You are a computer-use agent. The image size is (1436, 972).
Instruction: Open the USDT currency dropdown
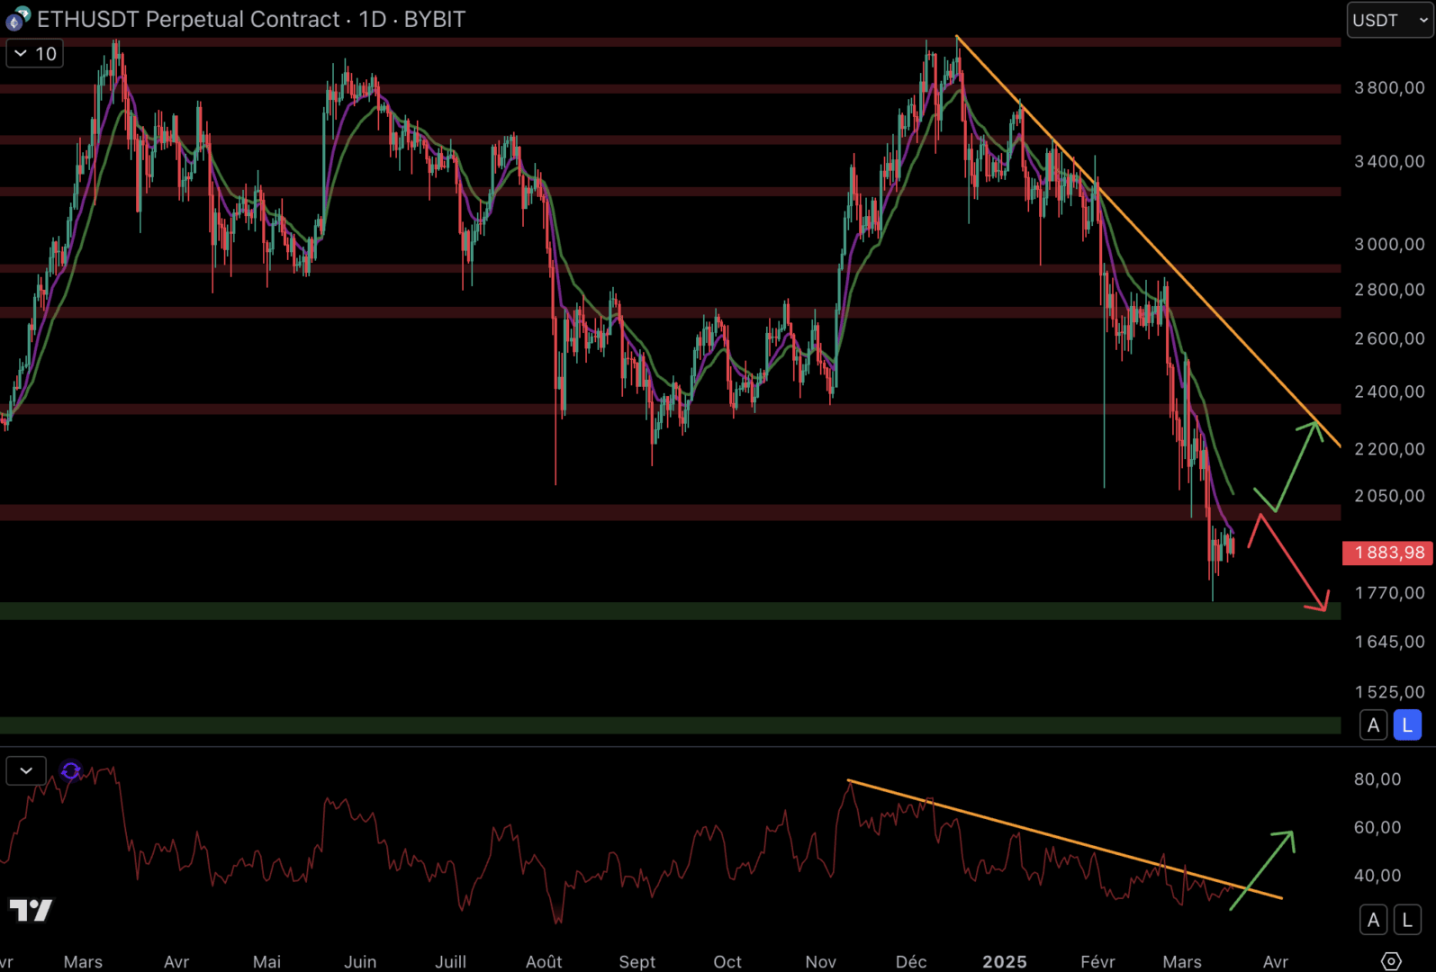(1389, 20)
